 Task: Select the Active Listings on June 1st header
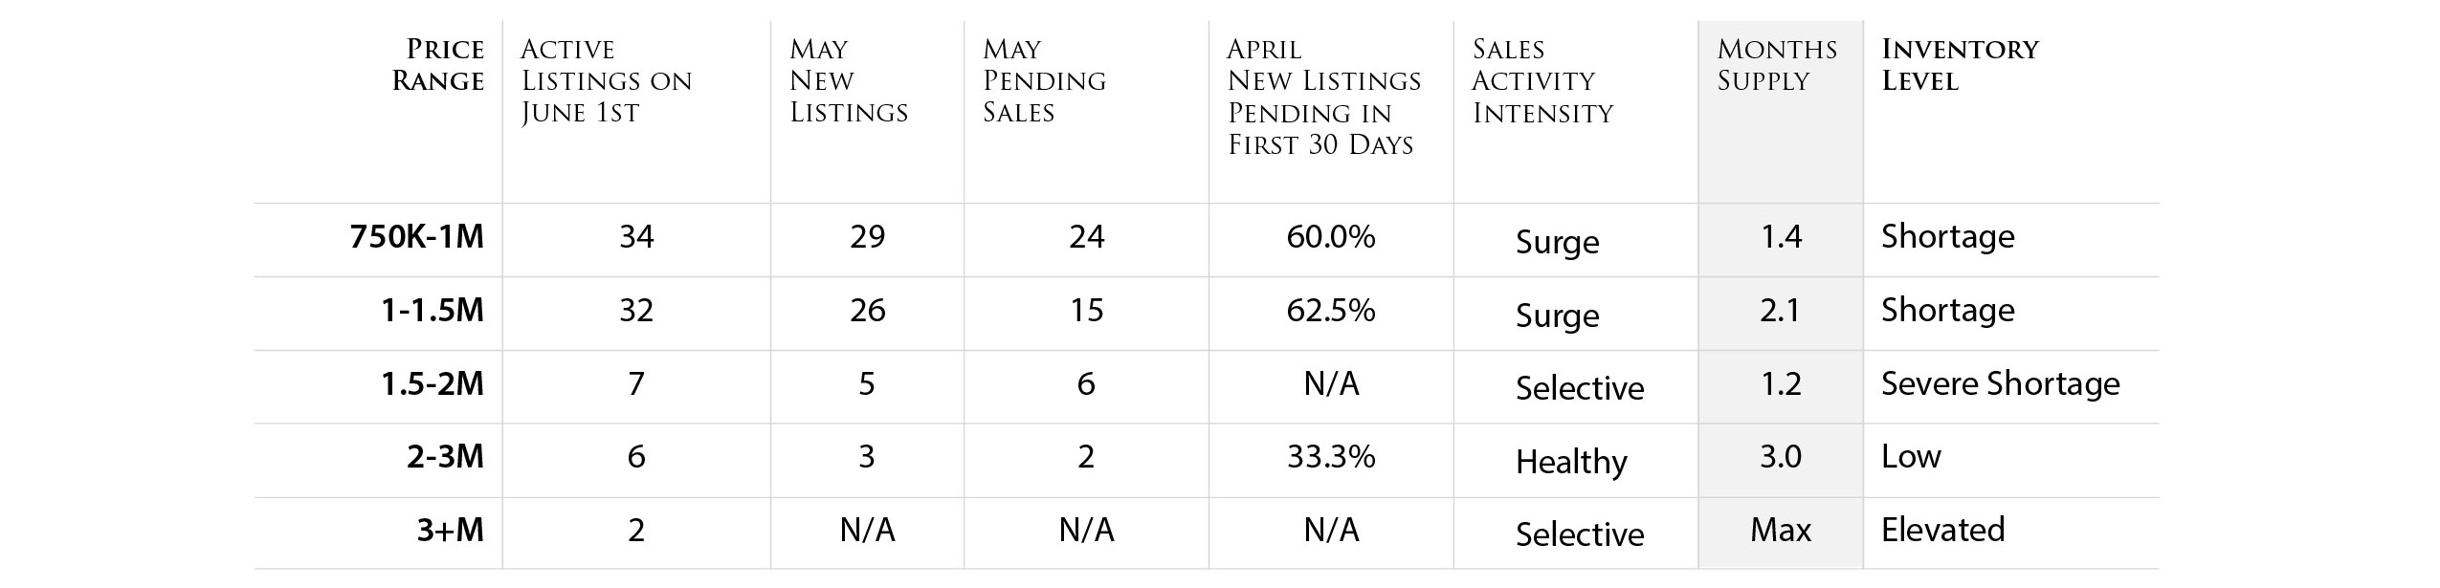point(606,81)
